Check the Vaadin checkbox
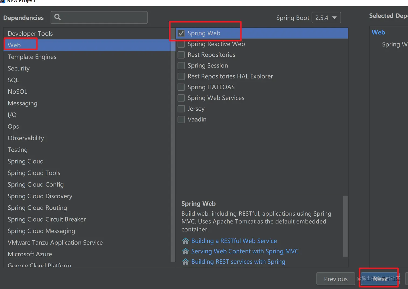This screenshot has width=408, height=289. click(181, 120)
